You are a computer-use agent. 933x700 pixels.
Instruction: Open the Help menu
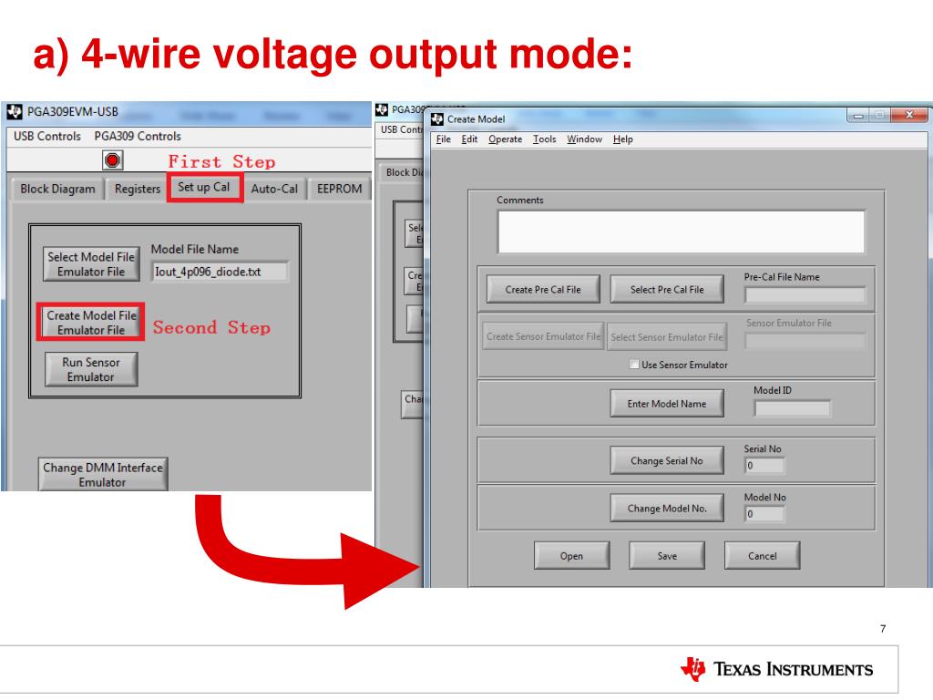[623, 139]
